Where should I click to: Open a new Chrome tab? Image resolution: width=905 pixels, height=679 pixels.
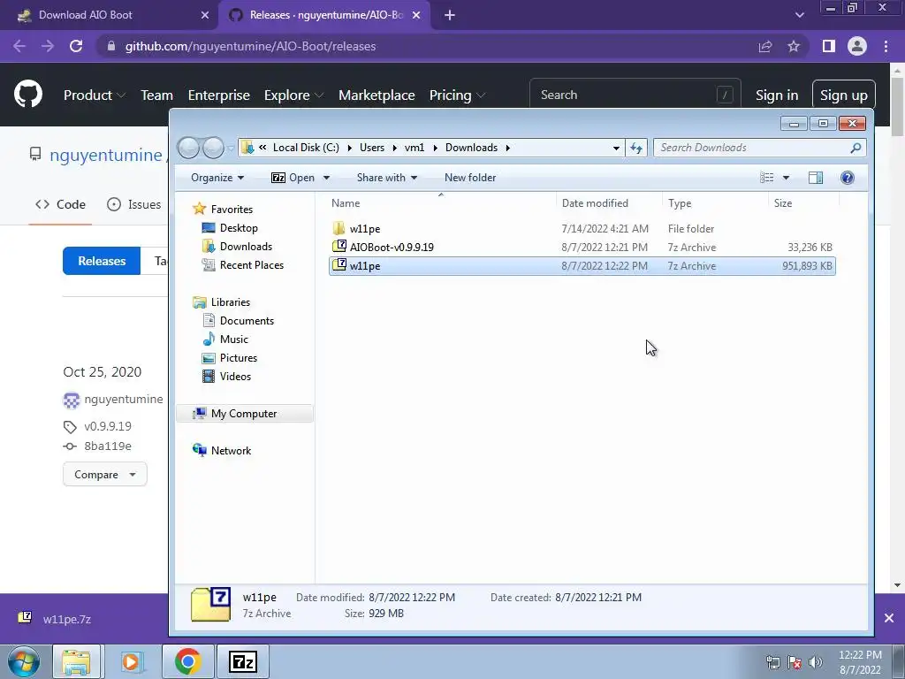click(x=450, y=16)
